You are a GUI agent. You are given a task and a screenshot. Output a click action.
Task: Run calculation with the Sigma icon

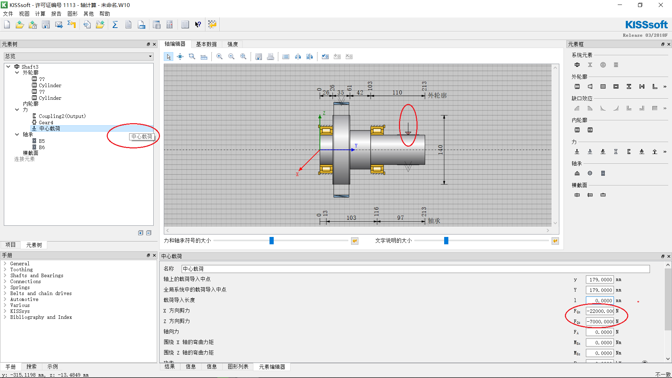click(x=115, y=24)
